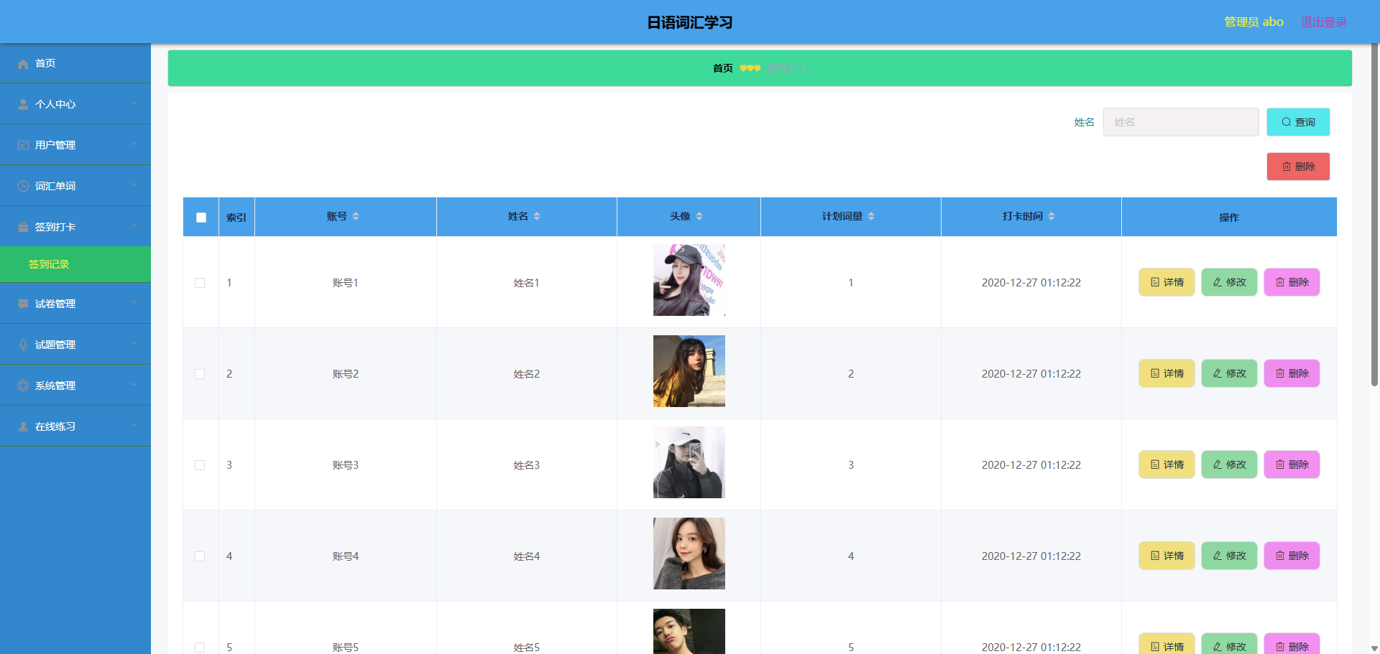Screen dimensions: 1380x654
Task: Check the checkbox for row 账号2
Action: [200, 374]
